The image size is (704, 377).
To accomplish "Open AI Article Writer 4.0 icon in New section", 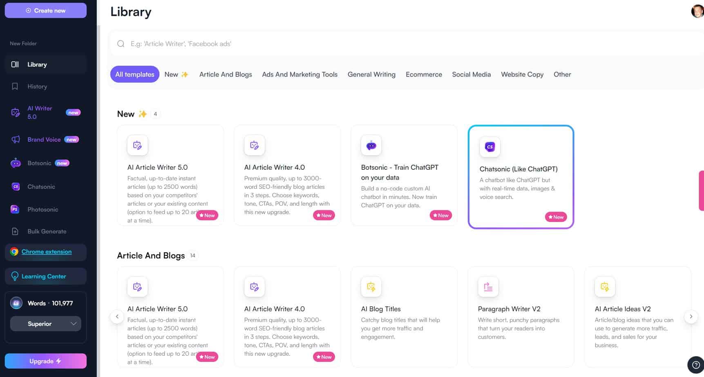I will point(254,145).
